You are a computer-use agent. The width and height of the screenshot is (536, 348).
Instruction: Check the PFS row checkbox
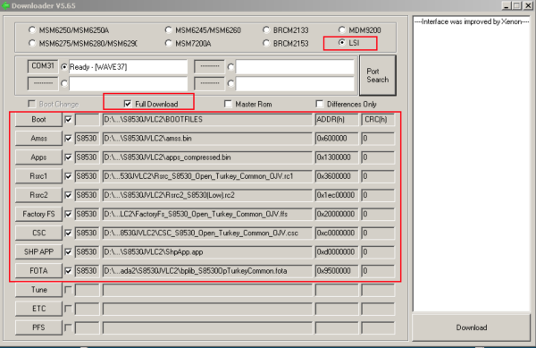click(x=69, y=327)
